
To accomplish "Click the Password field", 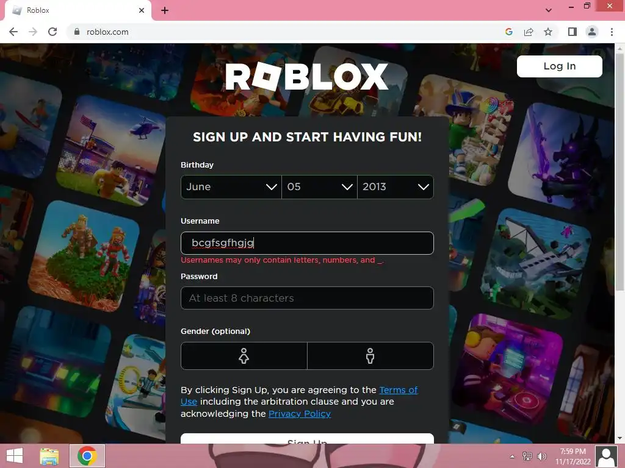I will 307,297.
